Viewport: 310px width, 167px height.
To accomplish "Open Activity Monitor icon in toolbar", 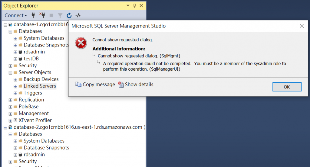I will click(78, 15).
